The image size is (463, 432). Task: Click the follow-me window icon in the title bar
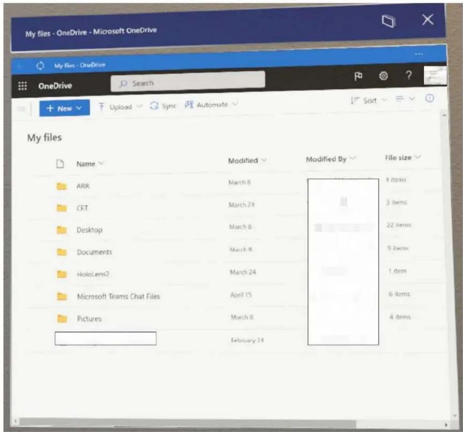pos(389,21)
